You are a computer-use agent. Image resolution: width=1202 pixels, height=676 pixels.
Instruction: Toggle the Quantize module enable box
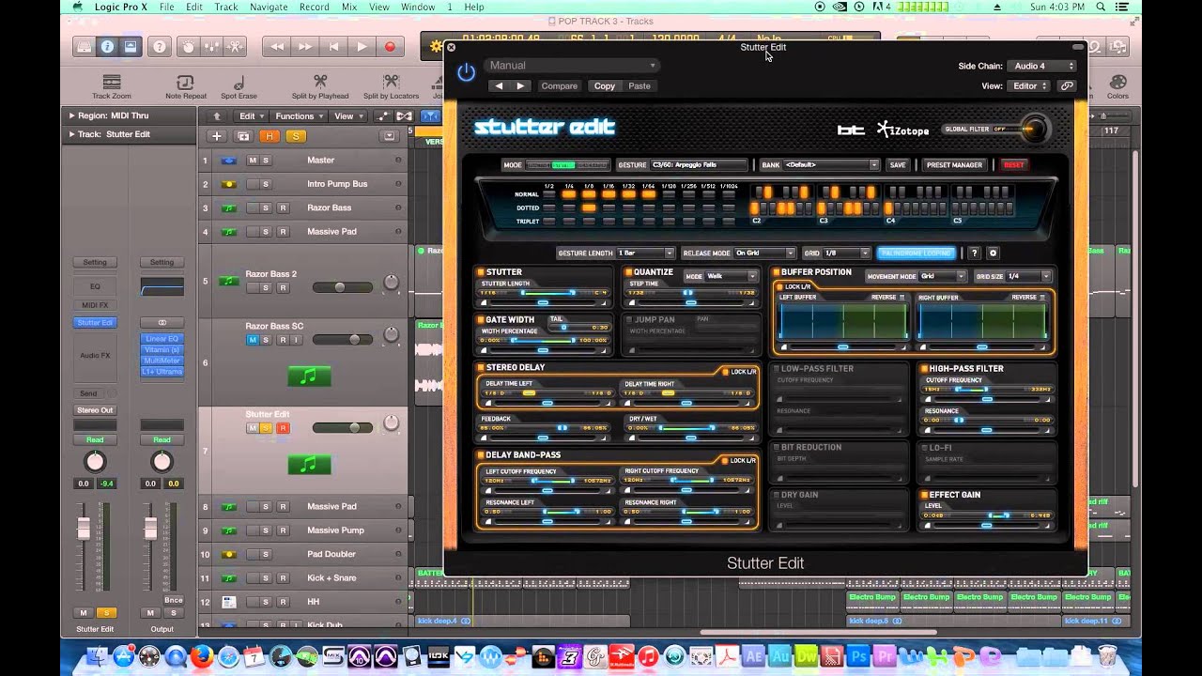click(x=628, y=272)
